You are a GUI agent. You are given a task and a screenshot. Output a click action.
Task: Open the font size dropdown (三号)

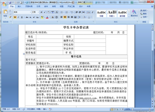pos(35,12)
